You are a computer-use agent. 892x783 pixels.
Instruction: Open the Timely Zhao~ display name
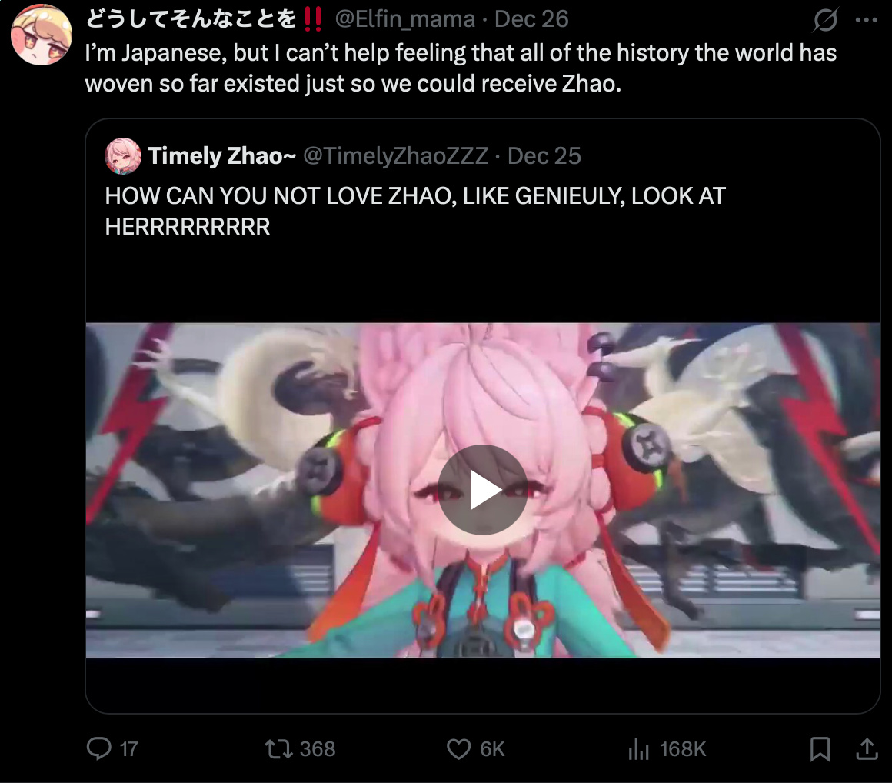tap(222, 156)
